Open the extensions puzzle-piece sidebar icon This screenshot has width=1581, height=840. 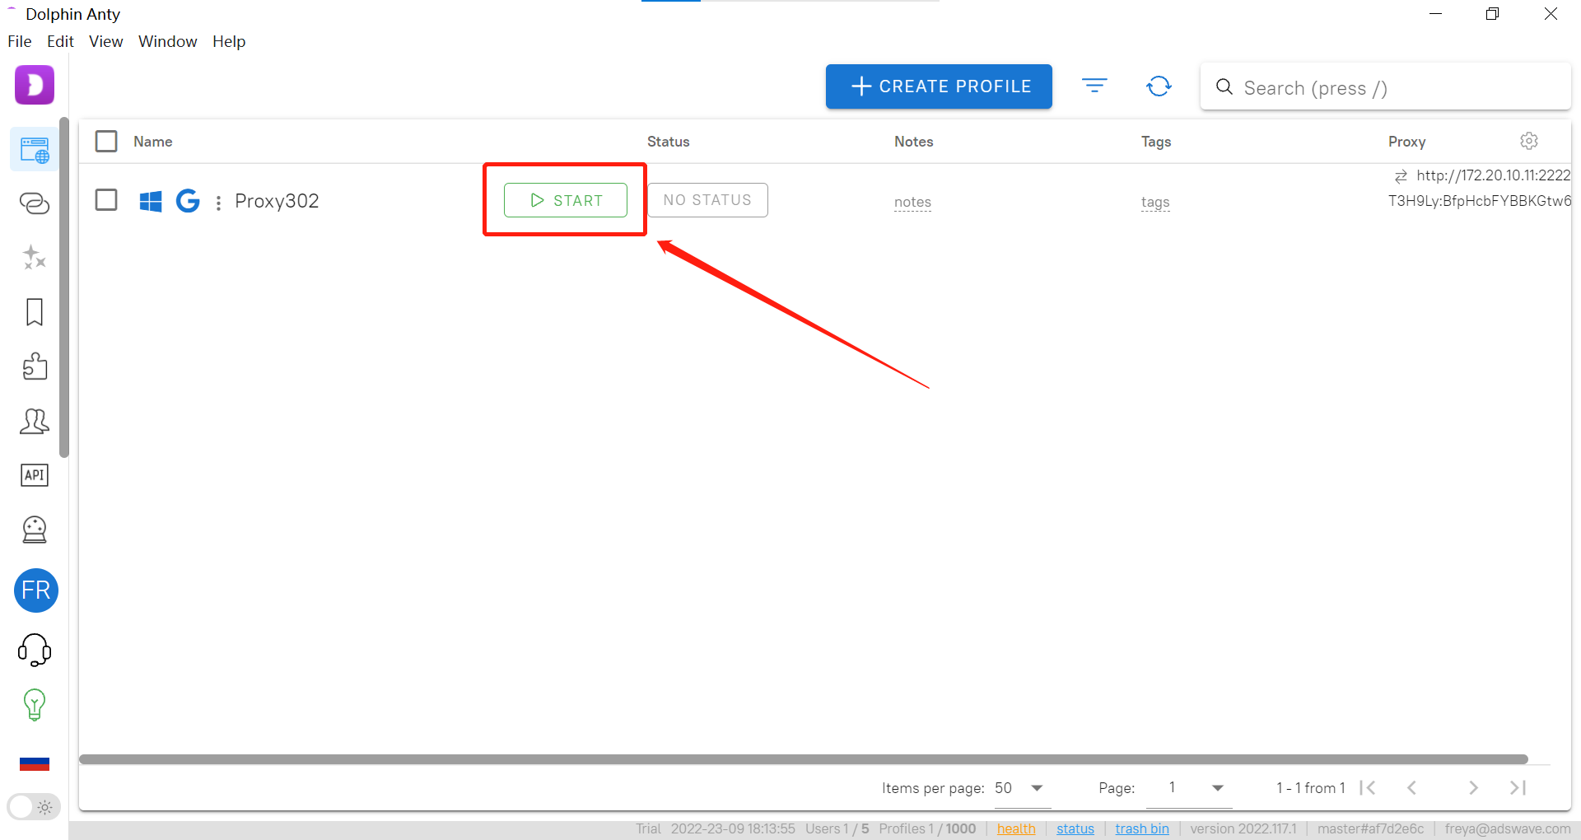(35, 366)
